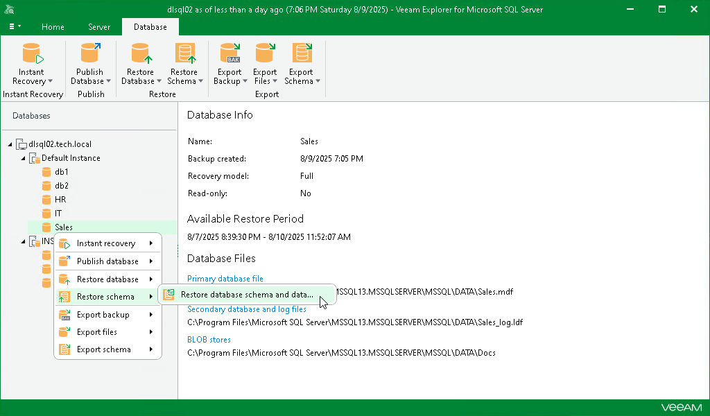The image size is (710, 416).
Task: Collapse the dlsql02.tech.local server node
Action: 10,144
